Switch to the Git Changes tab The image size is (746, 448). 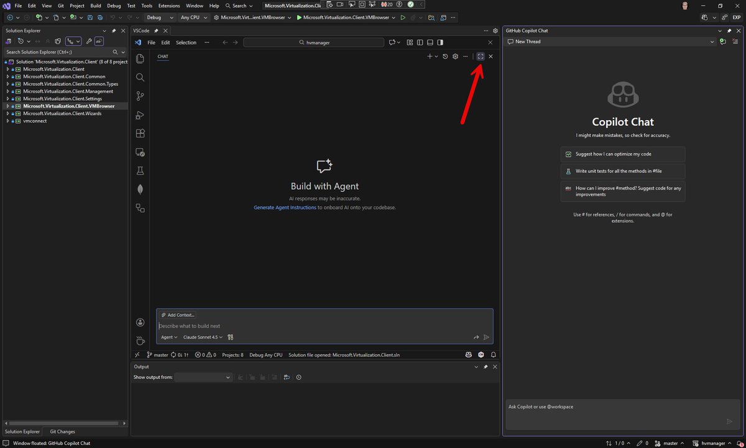[62, 431]
